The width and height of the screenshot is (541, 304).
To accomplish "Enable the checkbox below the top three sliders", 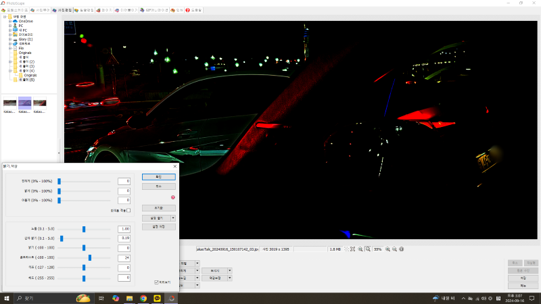I will click(128, 210).
